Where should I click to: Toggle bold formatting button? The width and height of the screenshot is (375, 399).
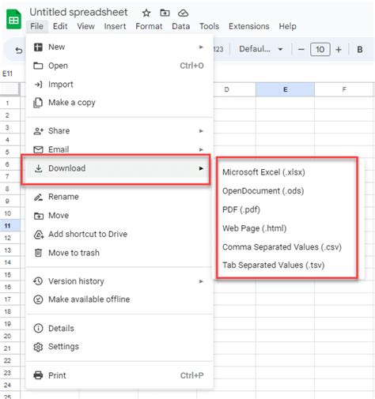[x=360, y=50]
